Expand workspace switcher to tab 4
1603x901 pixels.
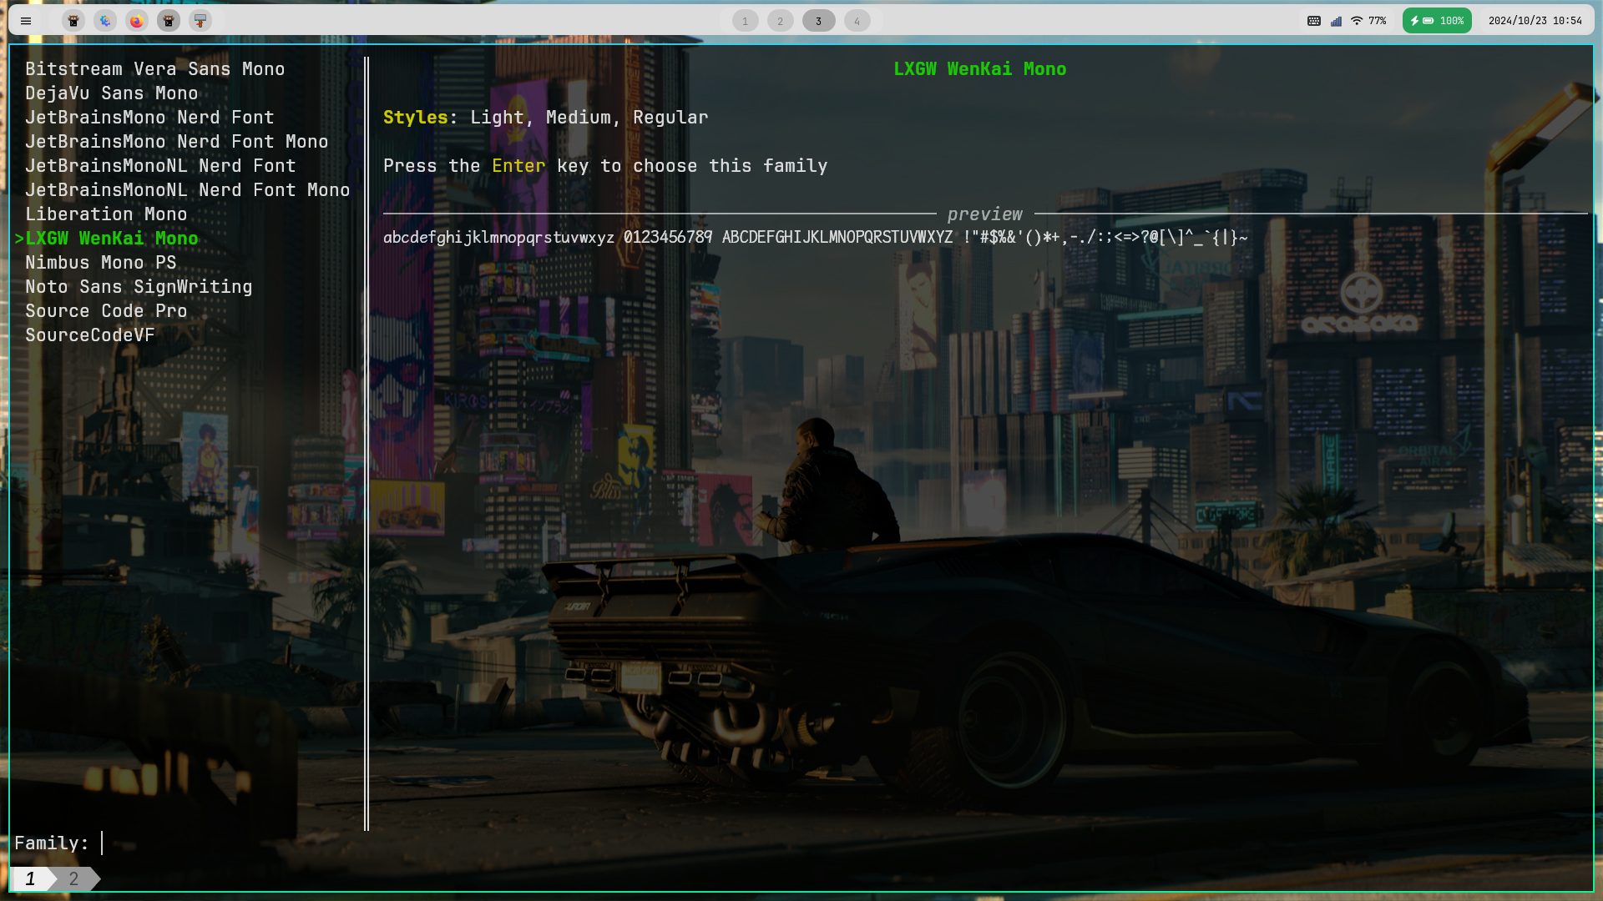pos(857,20)
